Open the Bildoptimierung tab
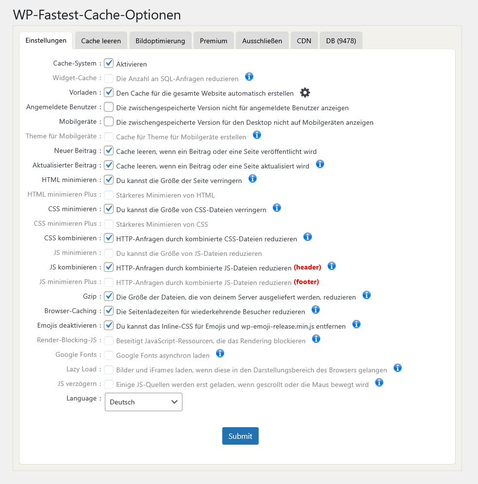Viewport: 478px width, 484px height. [160, 41]
